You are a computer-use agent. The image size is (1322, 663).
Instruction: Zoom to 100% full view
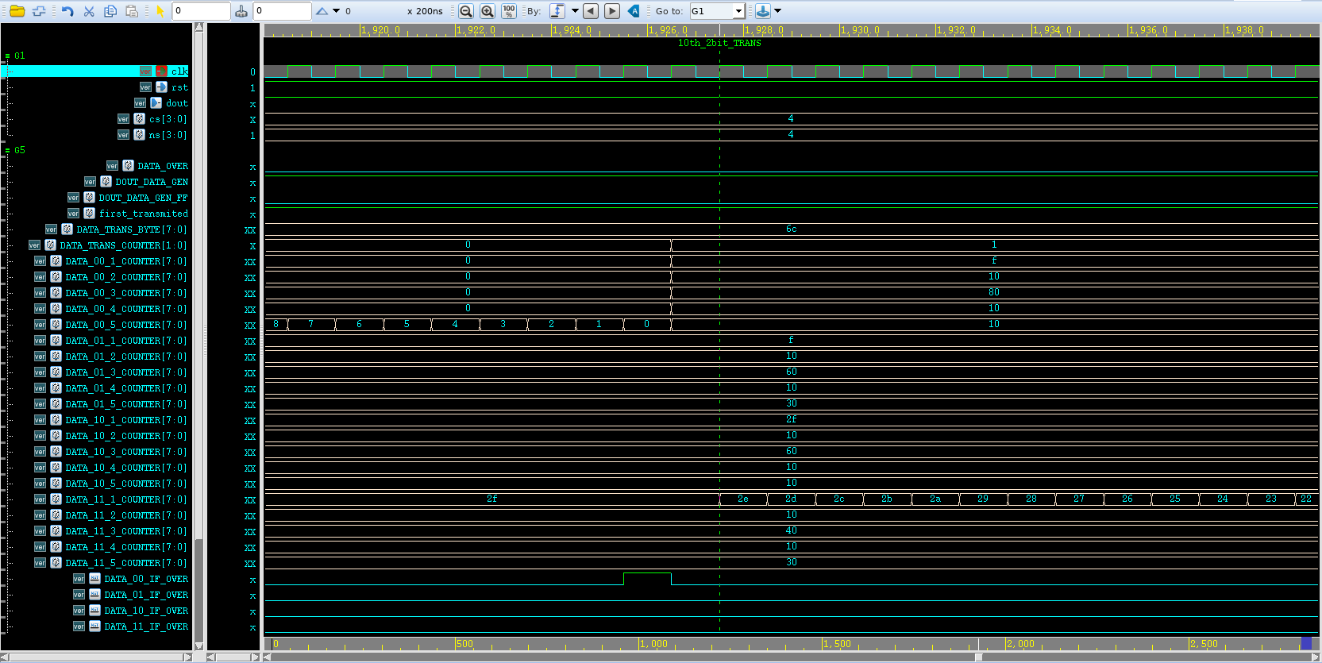509,11
